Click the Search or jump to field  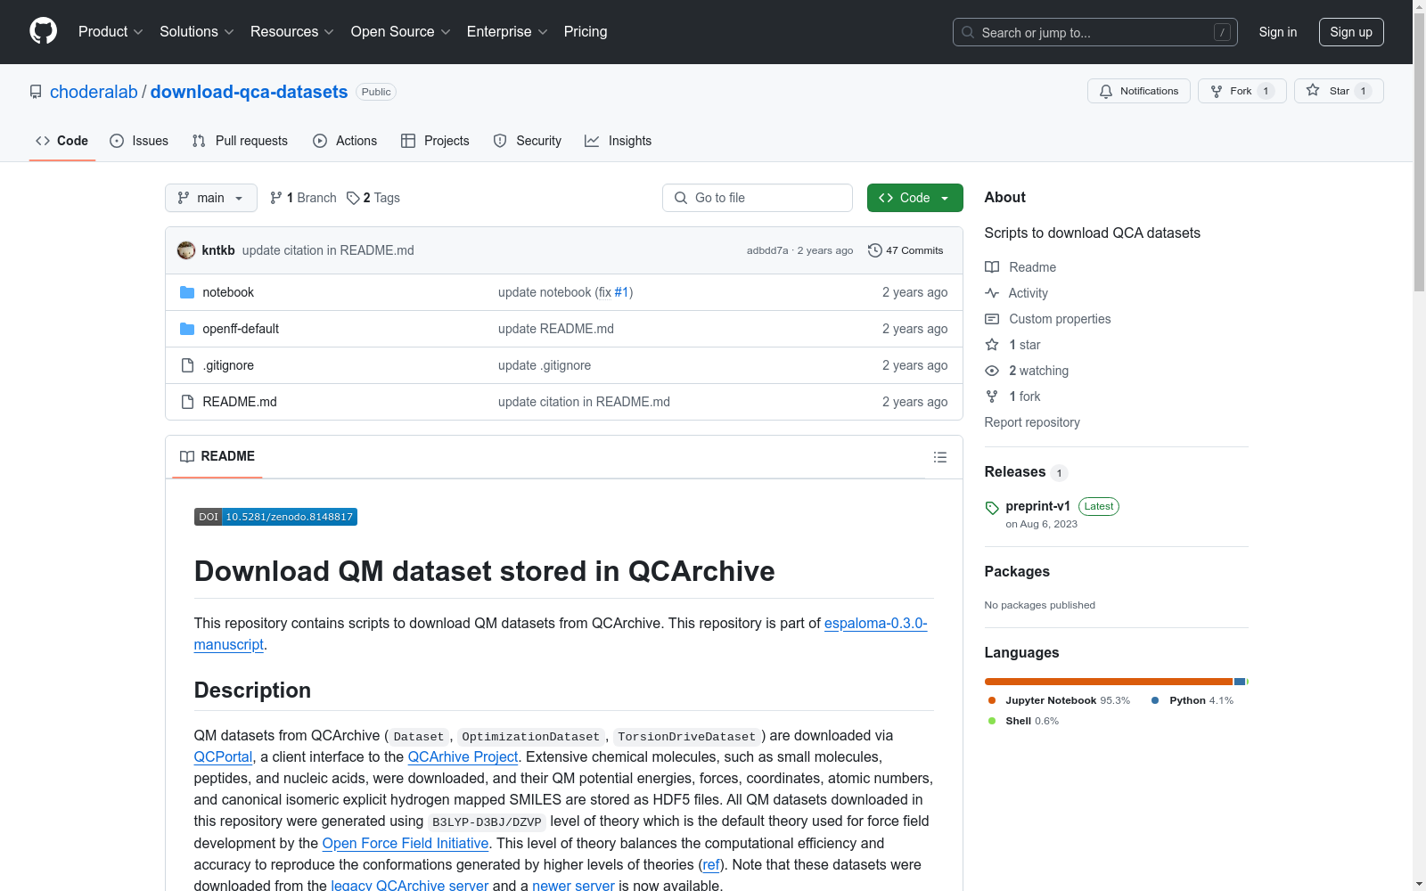(x=1095, y=32)
